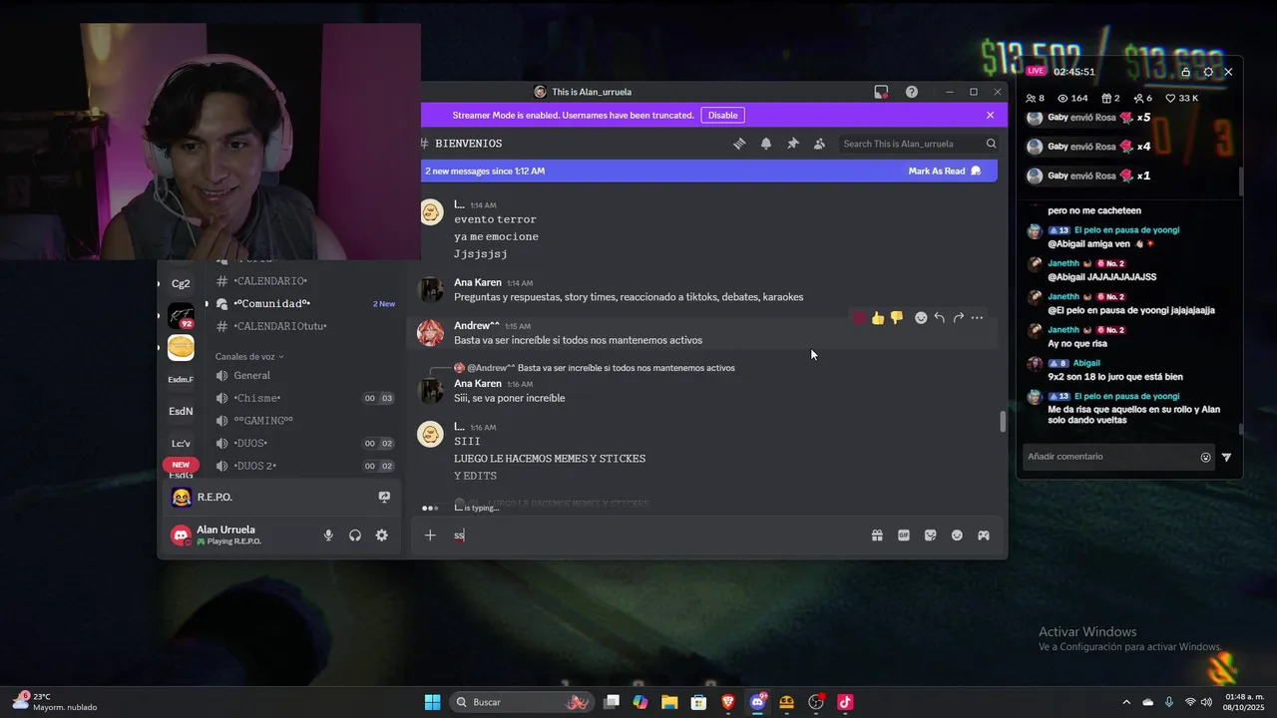Reply to Andrew's message arrow icon
The image size is (1277, 718).
[939, 318]
